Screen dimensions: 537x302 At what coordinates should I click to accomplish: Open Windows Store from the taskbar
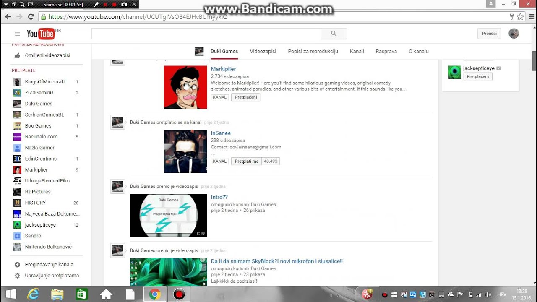[82, 294]
